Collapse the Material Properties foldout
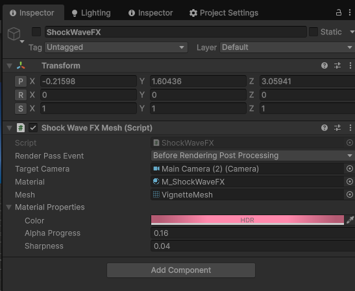355x291 pixels. coord(9,207)
